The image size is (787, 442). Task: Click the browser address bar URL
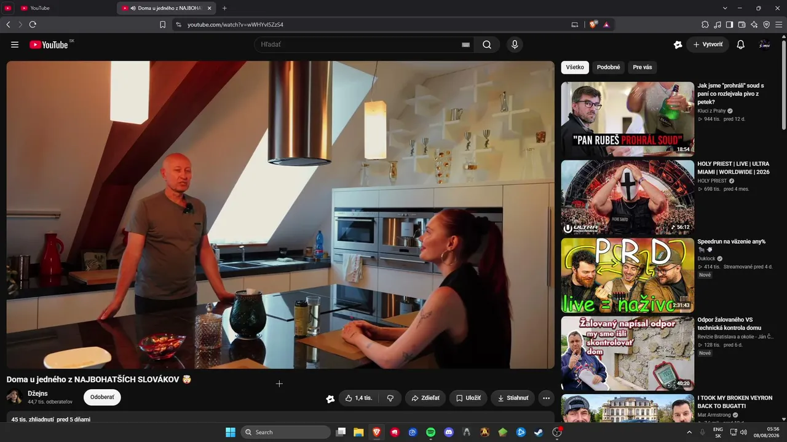coord(235,25)
